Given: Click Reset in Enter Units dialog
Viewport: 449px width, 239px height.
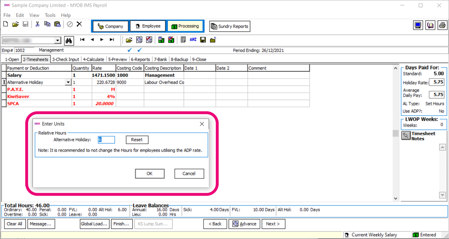Looking at the screenshot, I should [137, 140].
